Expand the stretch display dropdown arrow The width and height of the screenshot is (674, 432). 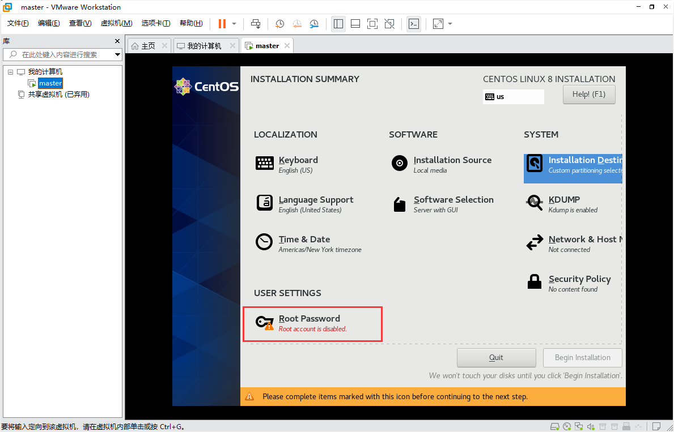450,24
